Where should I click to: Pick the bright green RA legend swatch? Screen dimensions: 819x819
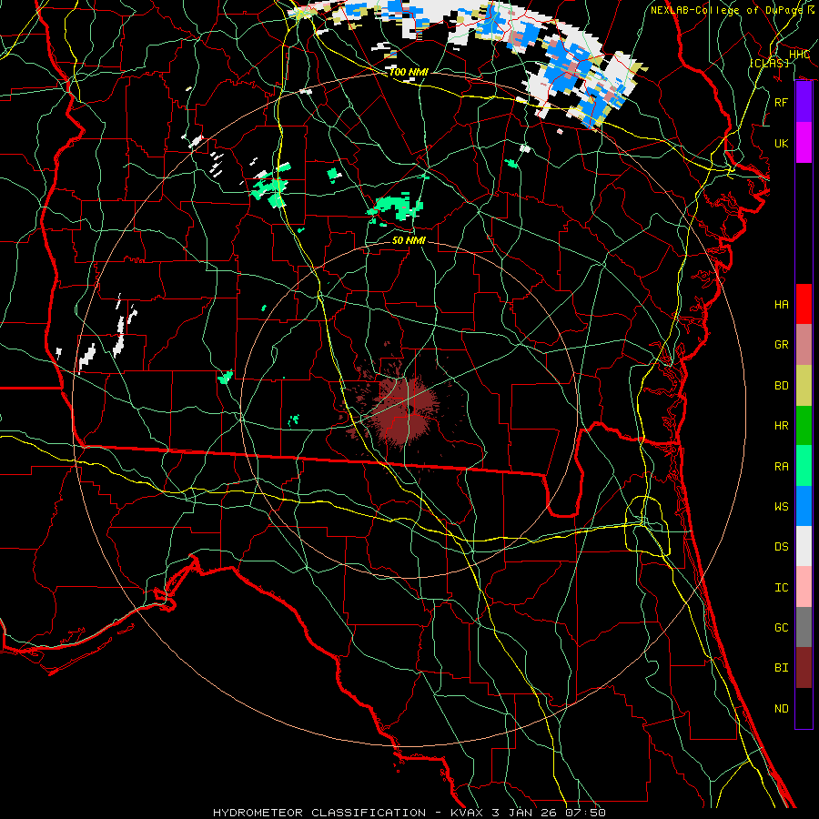(x=804, y=466)
